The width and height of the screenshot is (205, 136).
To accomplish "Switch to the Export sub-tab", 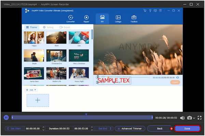I will (x=65, y=27).
